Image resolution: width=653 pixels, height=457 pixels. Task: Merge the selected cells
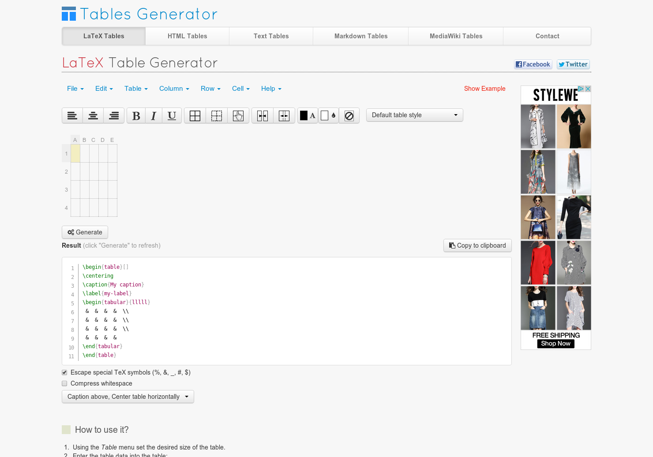[x=262, y=115]
